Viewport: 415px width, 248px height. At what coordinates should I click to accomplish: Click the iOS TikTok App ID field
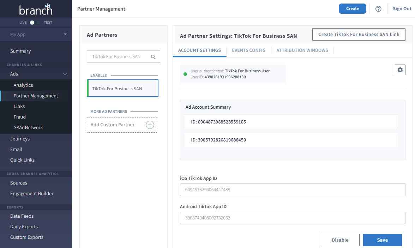(x=293, y=190)
